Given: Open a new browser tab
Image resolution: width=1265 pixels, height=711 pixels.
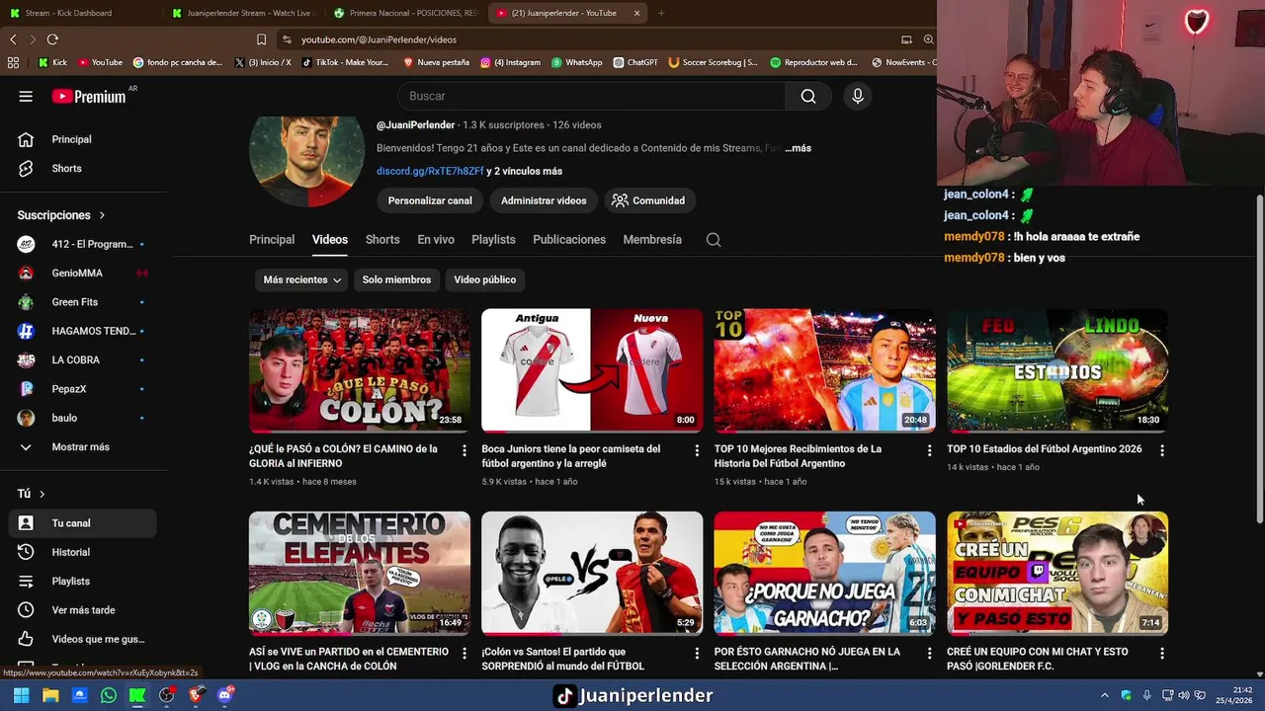Looking at the screenshot, I should tap(661, 13).
